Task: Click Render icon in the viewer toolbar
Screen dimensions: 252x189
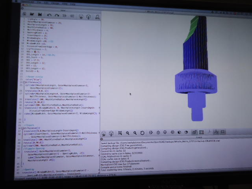Action: click(111, 133)
